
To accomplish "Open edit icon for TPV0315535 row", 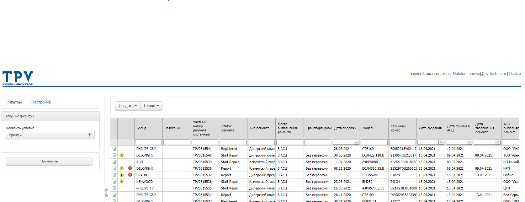I will pyautogui.click(x=114, y=188).
